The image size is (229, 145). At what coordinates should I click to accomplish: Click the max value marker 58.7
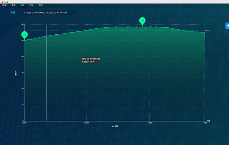tap(142, 21)
